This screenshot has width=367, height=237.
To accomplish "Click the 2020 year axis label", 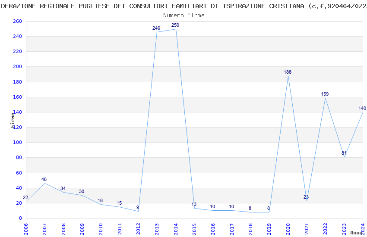I will coord(288,229).
